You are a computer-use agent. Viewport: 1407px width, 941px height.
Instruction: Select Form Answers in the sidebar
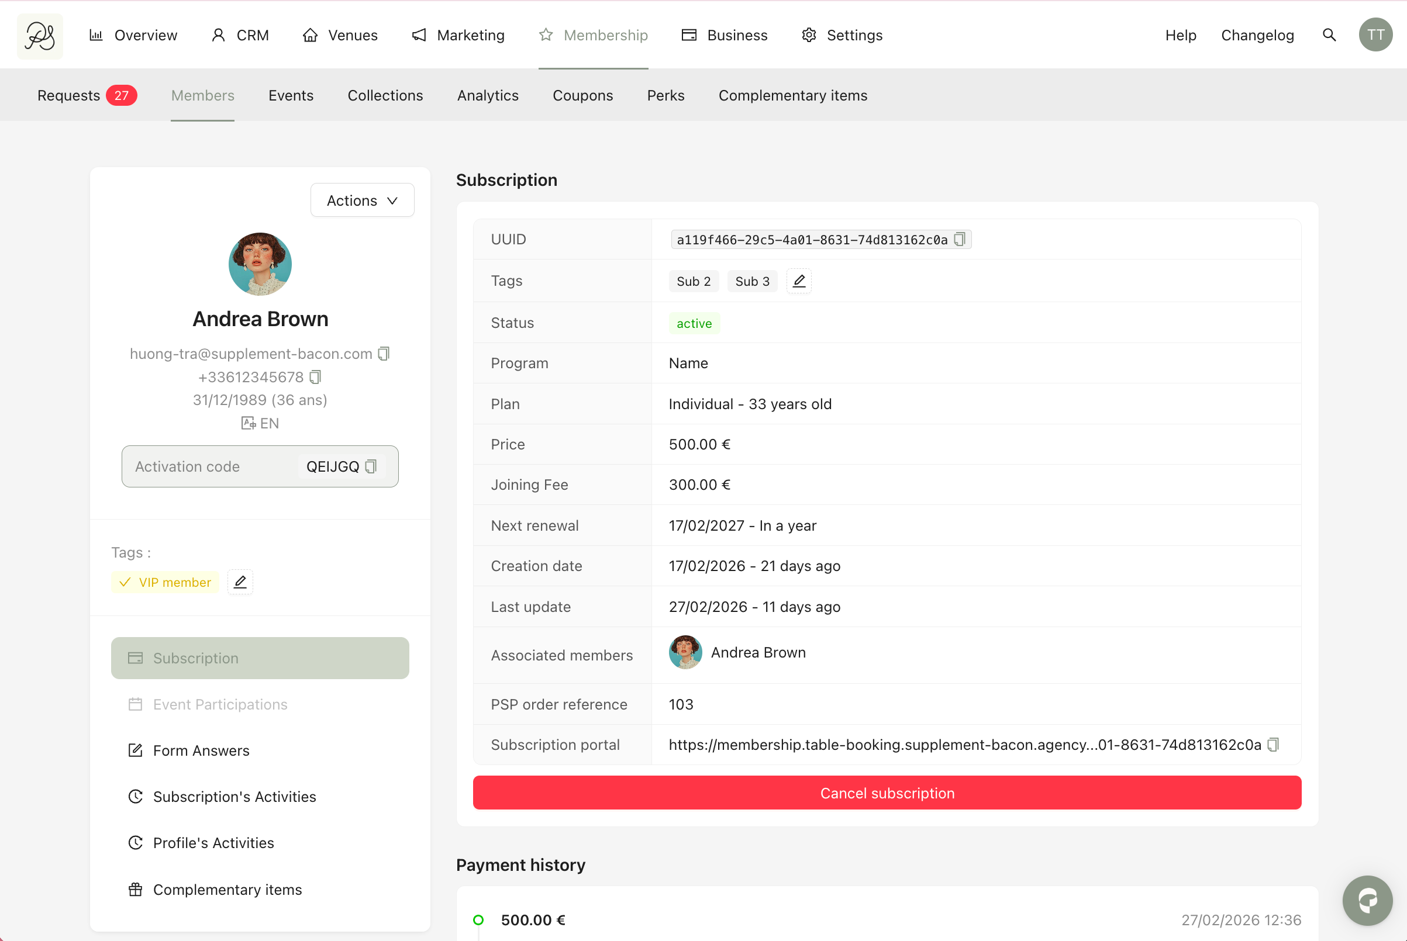(201, 750)
